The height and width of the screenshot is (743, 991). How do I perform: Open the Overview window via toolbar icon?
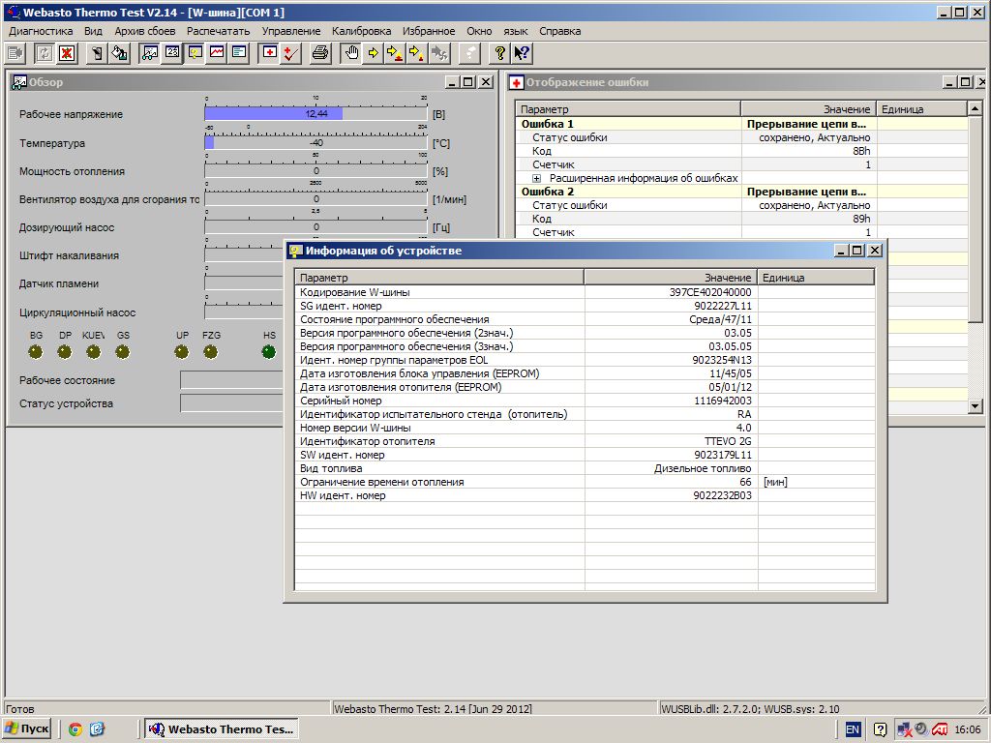pyautogui.click(x=150, y=53)
